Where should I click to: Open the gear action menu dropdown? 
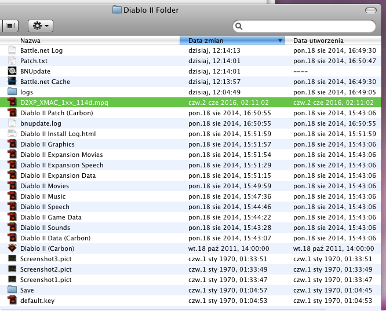click(41, 26)
